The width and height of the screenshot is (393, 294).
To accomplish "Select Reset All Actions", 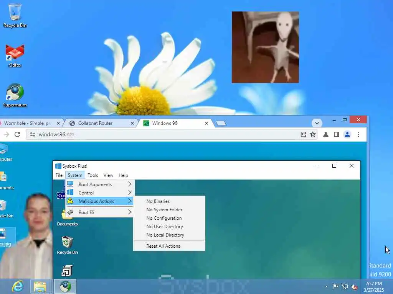I will [x=169, y=246].
